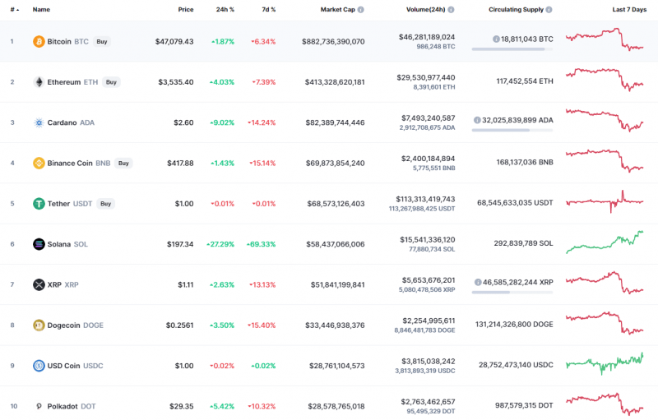
Task: Open the XRP coin name link
Action: (x=54, y=284)
